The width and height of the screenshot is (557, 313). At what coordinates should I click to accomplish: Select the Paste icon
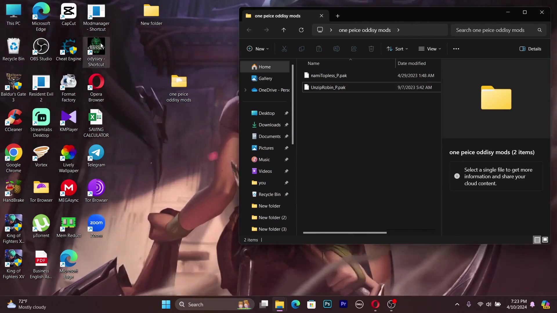(319, 49)
